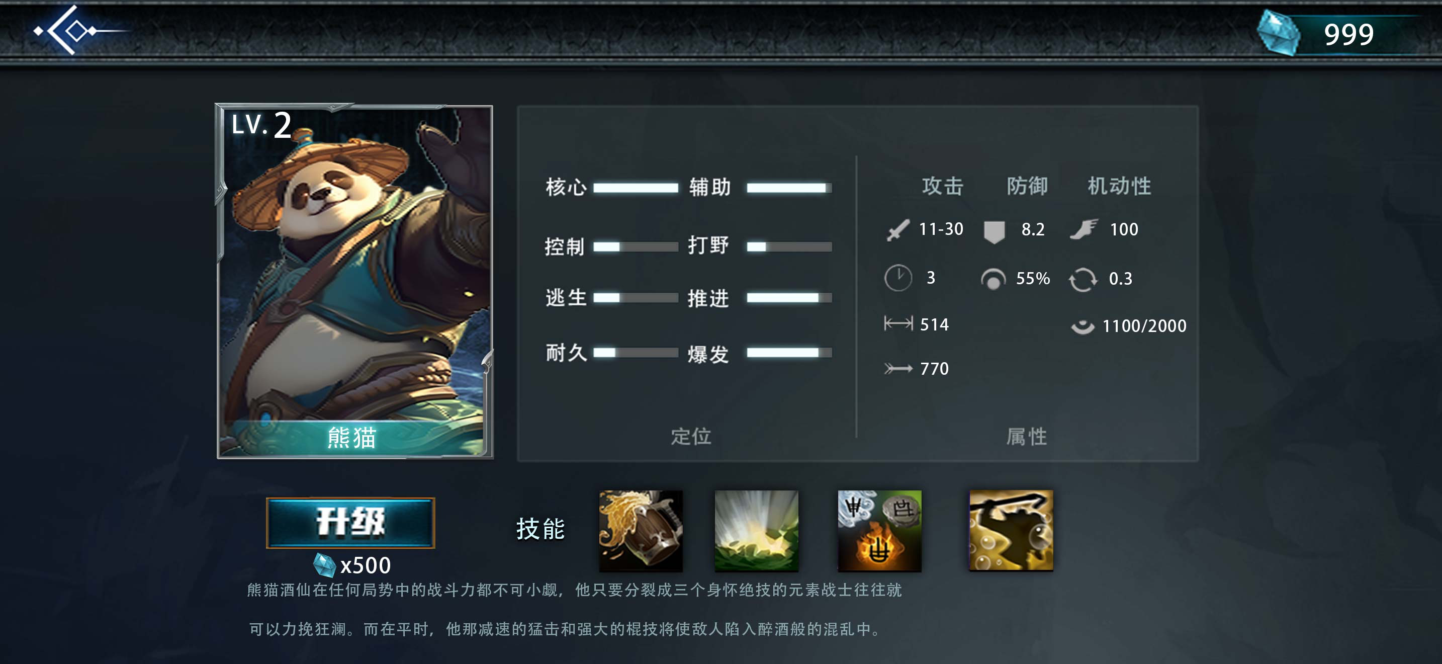Image resolution: width=1442 pixels, height=664 pixels.
Task: Select the green ground slam skill icon
Action: pyautogui.click(x=756, y=531)
